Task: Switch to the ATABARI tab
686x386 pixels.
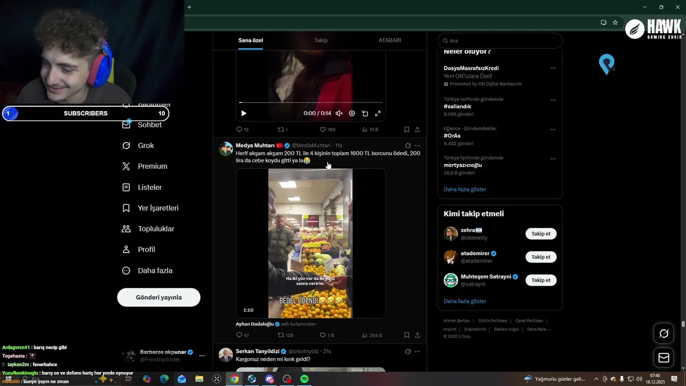Action: pyautogui.click(x=390, y=40)
